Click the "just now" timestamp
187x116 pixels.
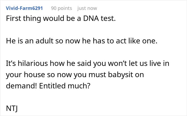pyautogui.click(x=87, y=8)
